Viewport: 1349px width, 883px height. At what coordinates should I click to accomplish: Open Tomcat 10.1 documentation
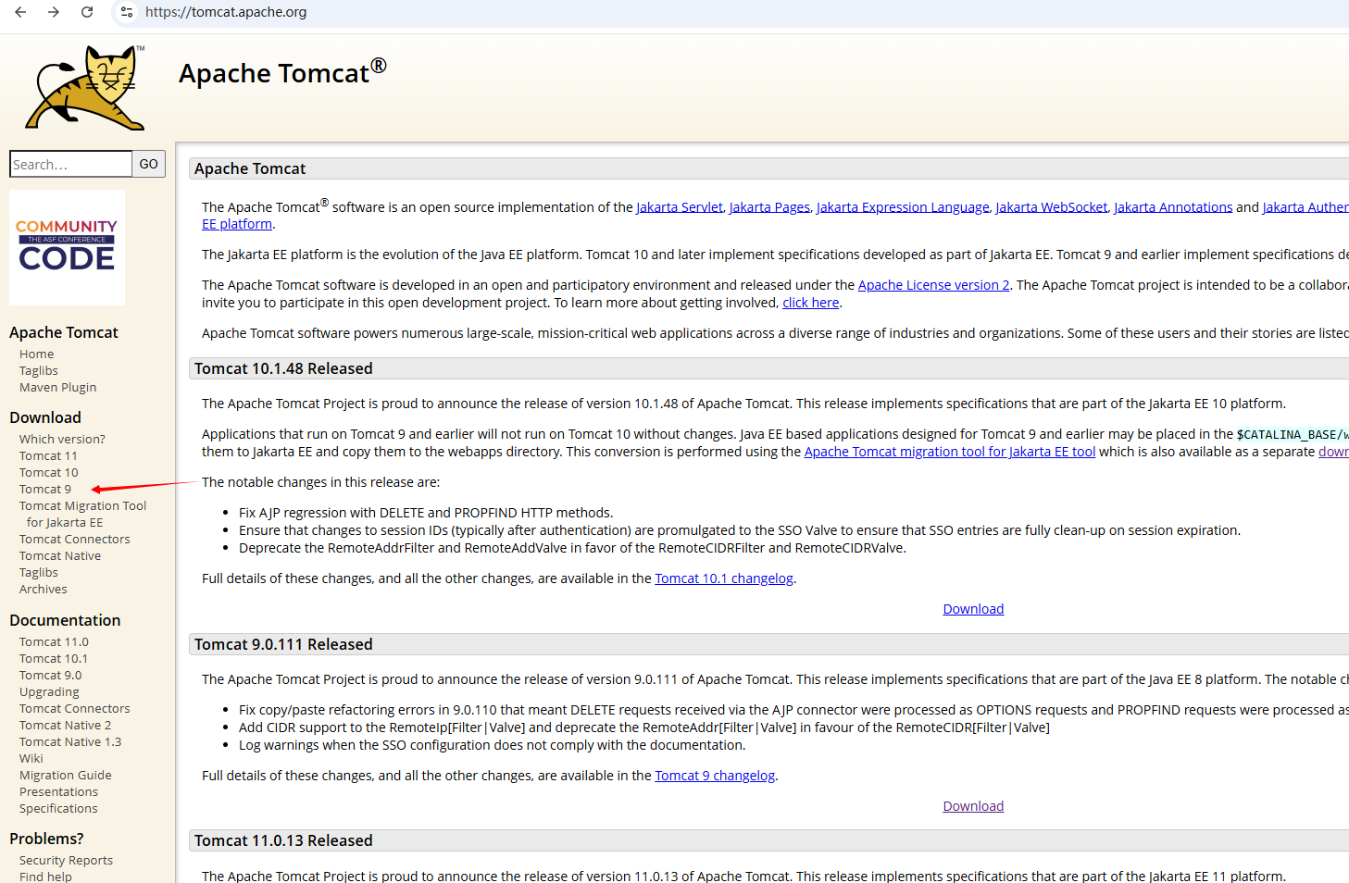pos(54,659)
